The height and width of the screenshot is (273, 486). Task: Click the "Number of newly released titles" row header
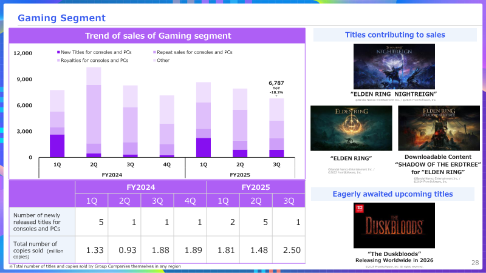pyautogui.click(x=42, y=221)
